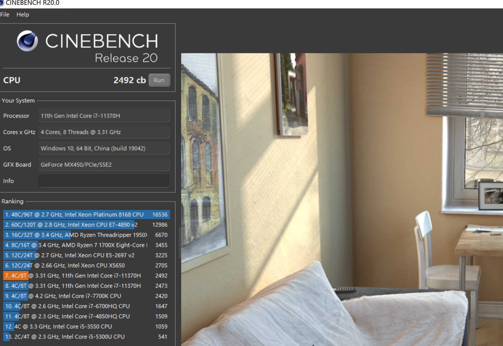Select ranking row Intel Core i5-3550
503x346 pixels.
tap(87, 326)
